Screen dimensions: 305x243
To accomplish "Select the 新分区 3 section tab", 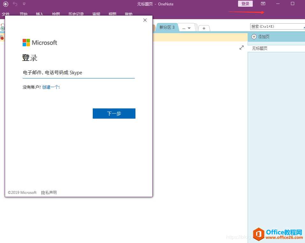I will point(167,27).
